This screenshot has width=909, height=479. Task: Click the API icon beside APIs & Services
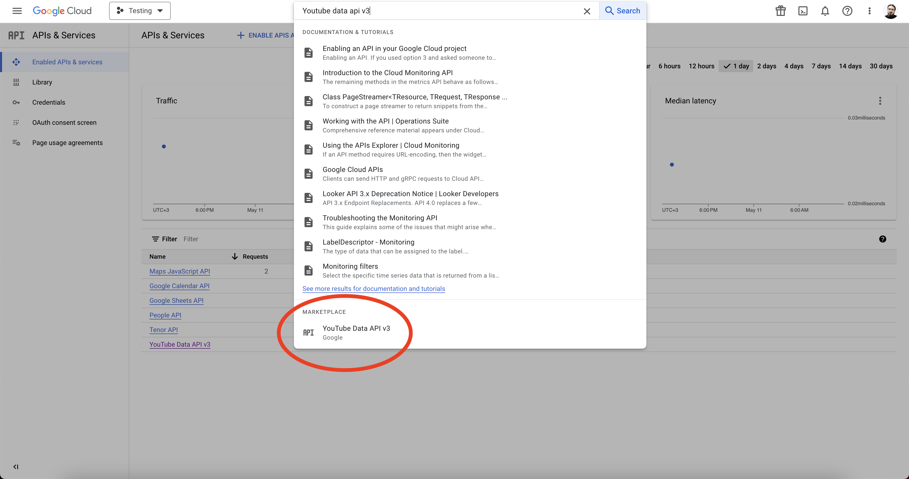click(16, 35)
